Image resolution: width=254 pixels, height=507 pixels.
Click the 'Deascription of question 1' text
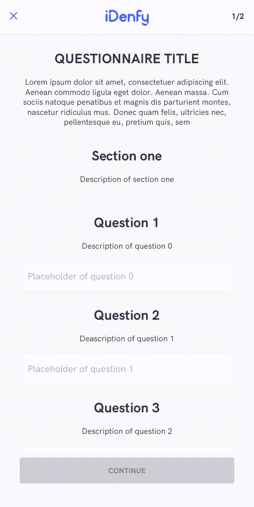pos(127,339)
